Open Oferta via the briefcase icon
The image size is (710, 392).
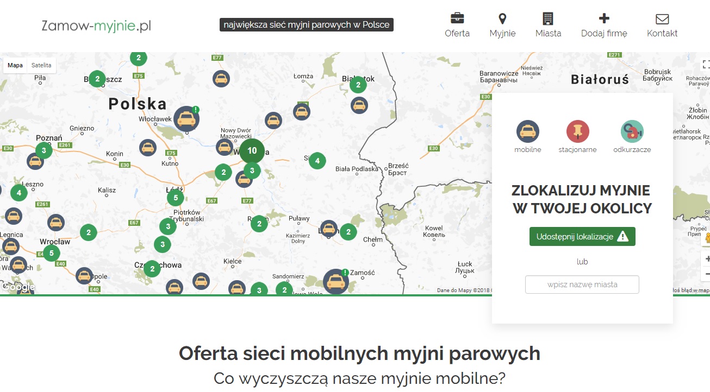point(457,18)
